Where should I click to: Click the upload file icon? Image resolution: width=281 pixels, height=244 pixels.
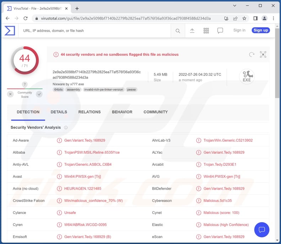tap(192, 31)
